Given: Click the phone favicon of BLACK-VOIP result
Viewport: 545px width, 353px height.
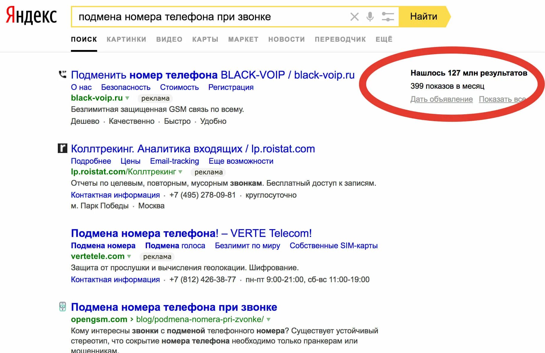Looking at the screenshot, I should pyautogui.click(x=63, y=74).
